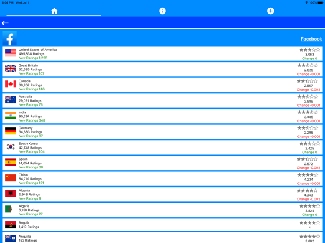
Task: Open the add (plus) tab icon
Action: coord(270,11)
